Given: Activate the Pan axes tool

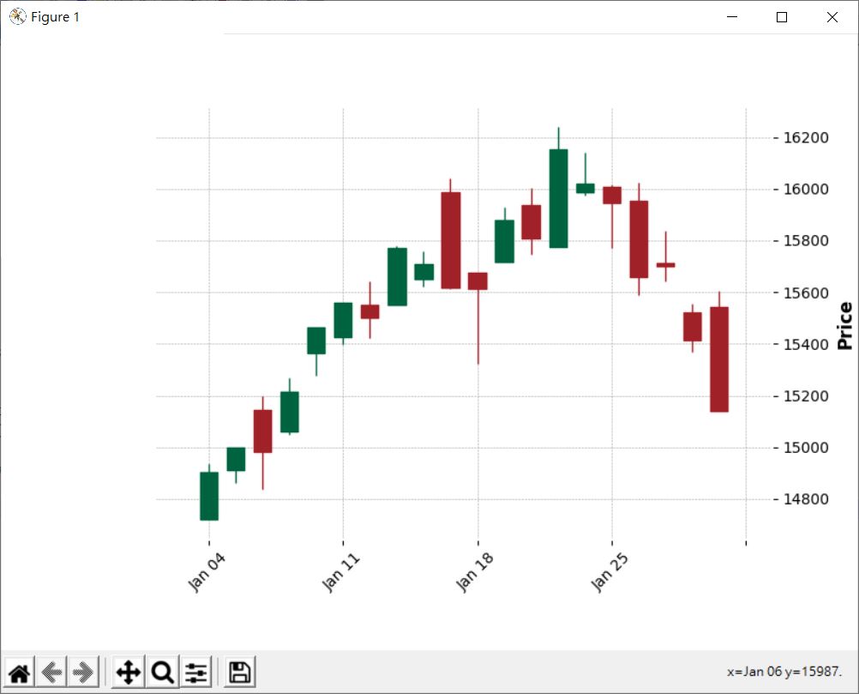Looking at the screenshot, I should pyautogui.click(x=129, y=672).
